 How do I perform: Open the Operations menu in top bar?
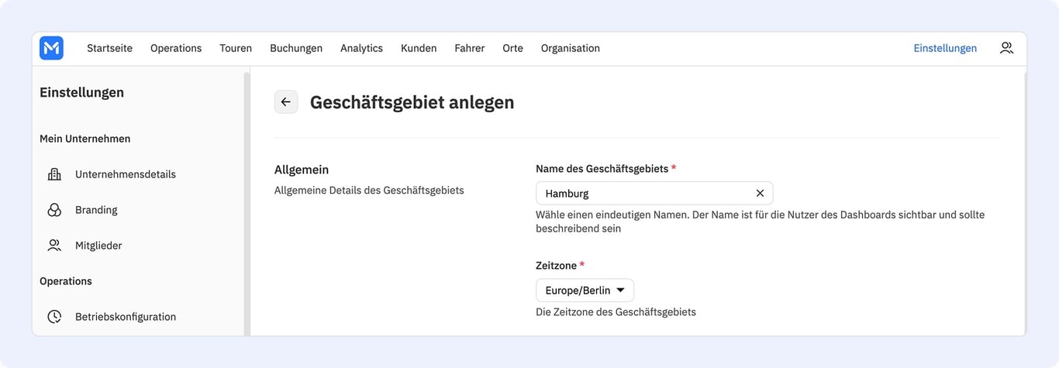click(176, 48)
